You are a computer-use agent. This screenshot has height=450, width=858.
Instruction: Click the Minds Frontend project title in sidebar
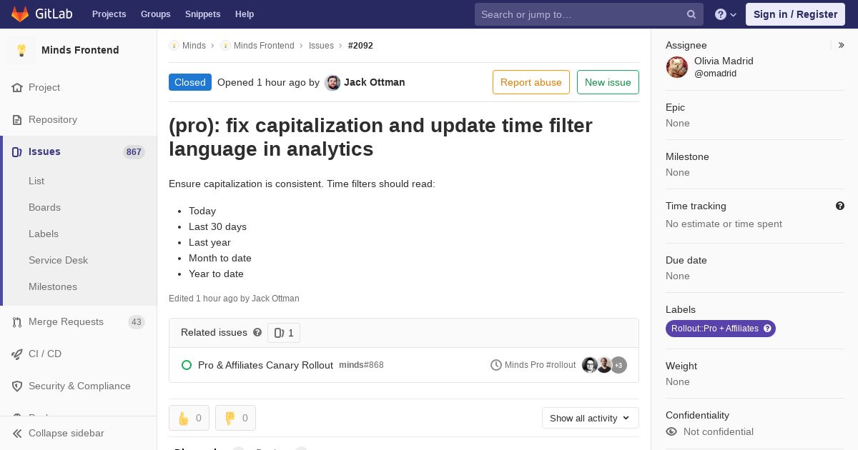pos(80,50)
